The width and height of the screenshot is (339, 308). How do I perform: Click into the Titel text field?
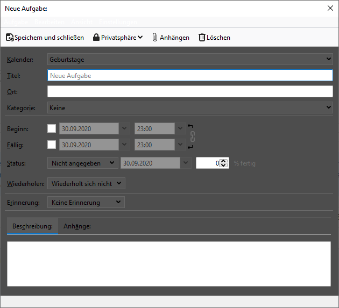point(190,76)
